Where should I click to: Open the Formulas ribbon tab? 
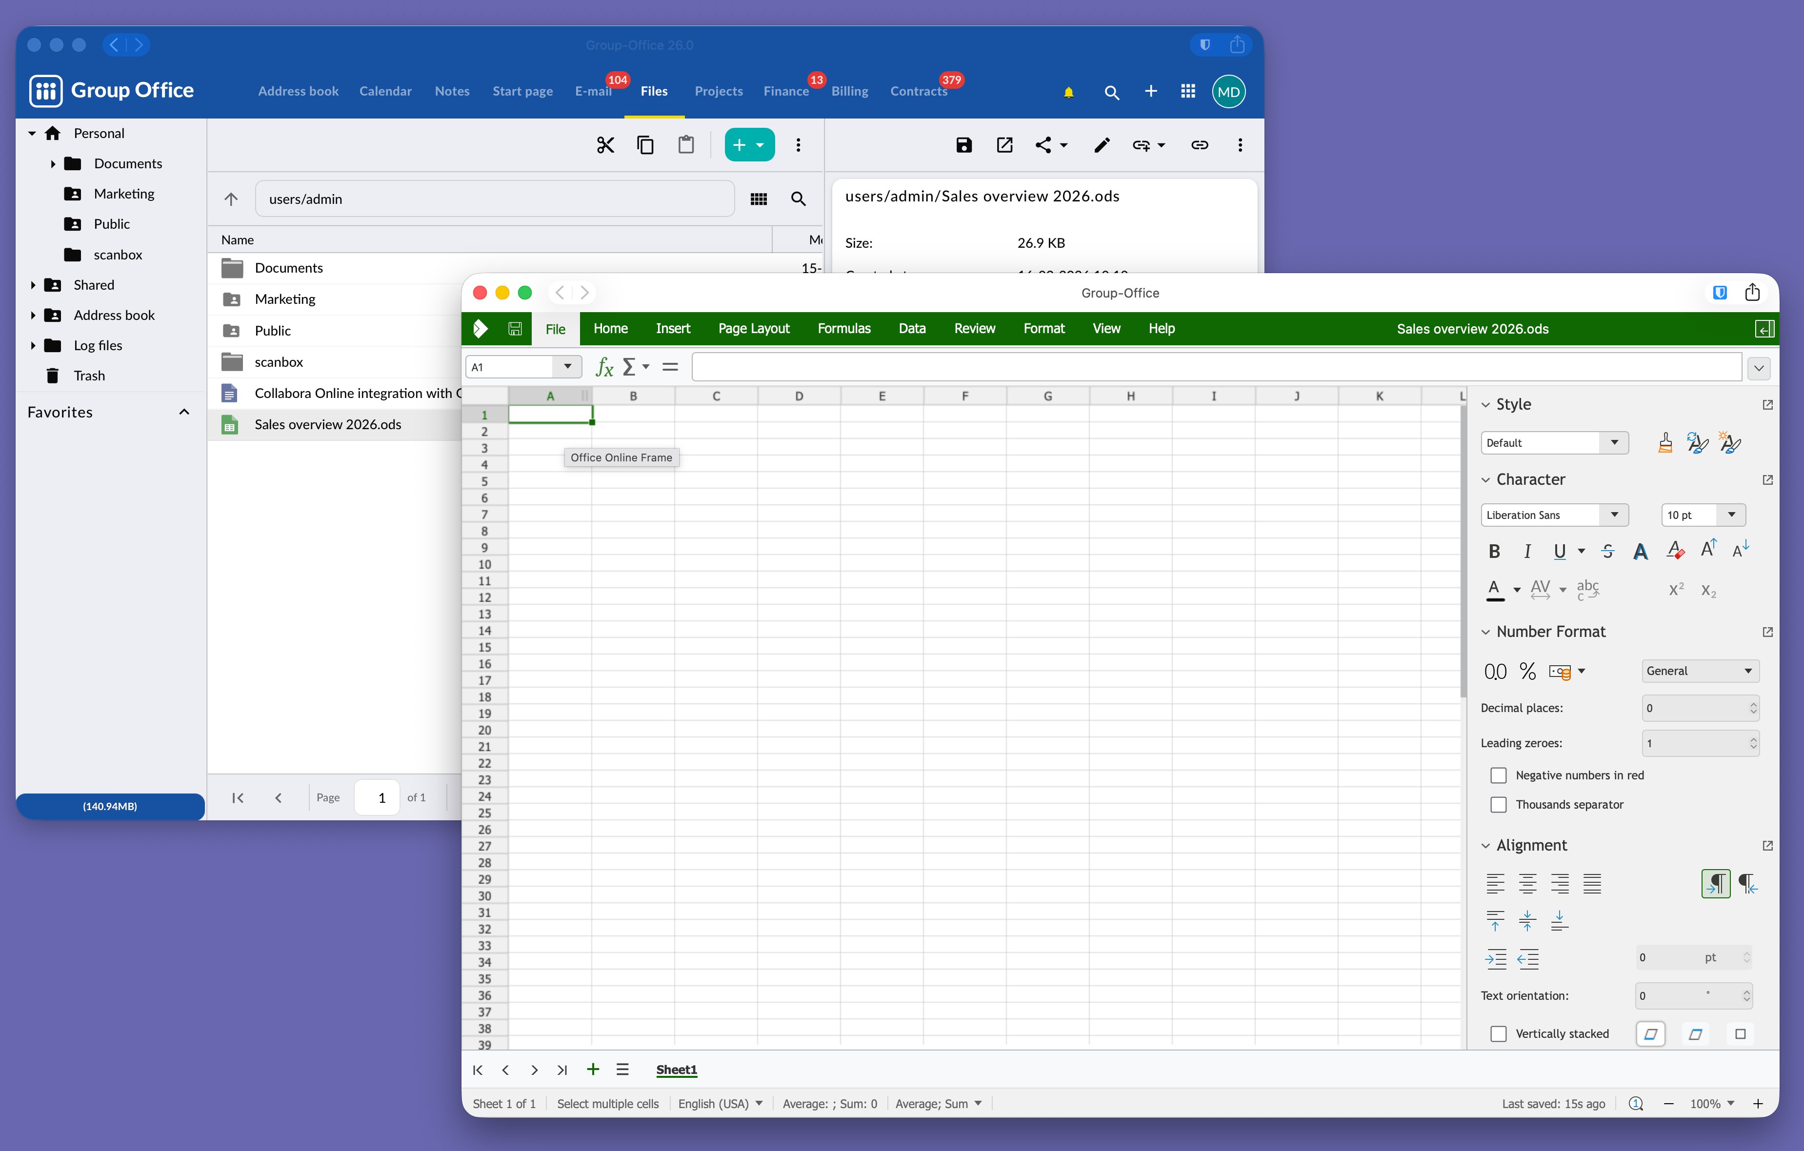(x=843, y=329)
